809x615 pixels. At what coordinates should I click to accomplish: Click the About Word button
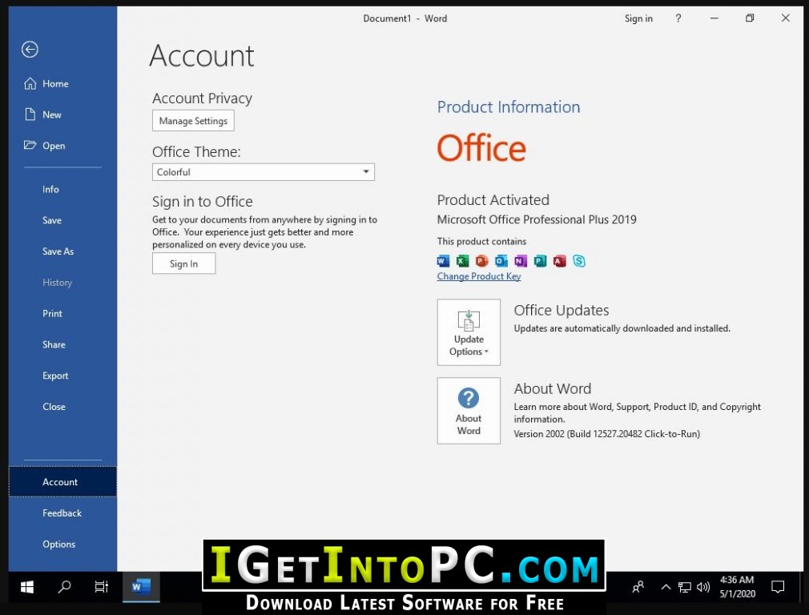[x=469, y=411]
